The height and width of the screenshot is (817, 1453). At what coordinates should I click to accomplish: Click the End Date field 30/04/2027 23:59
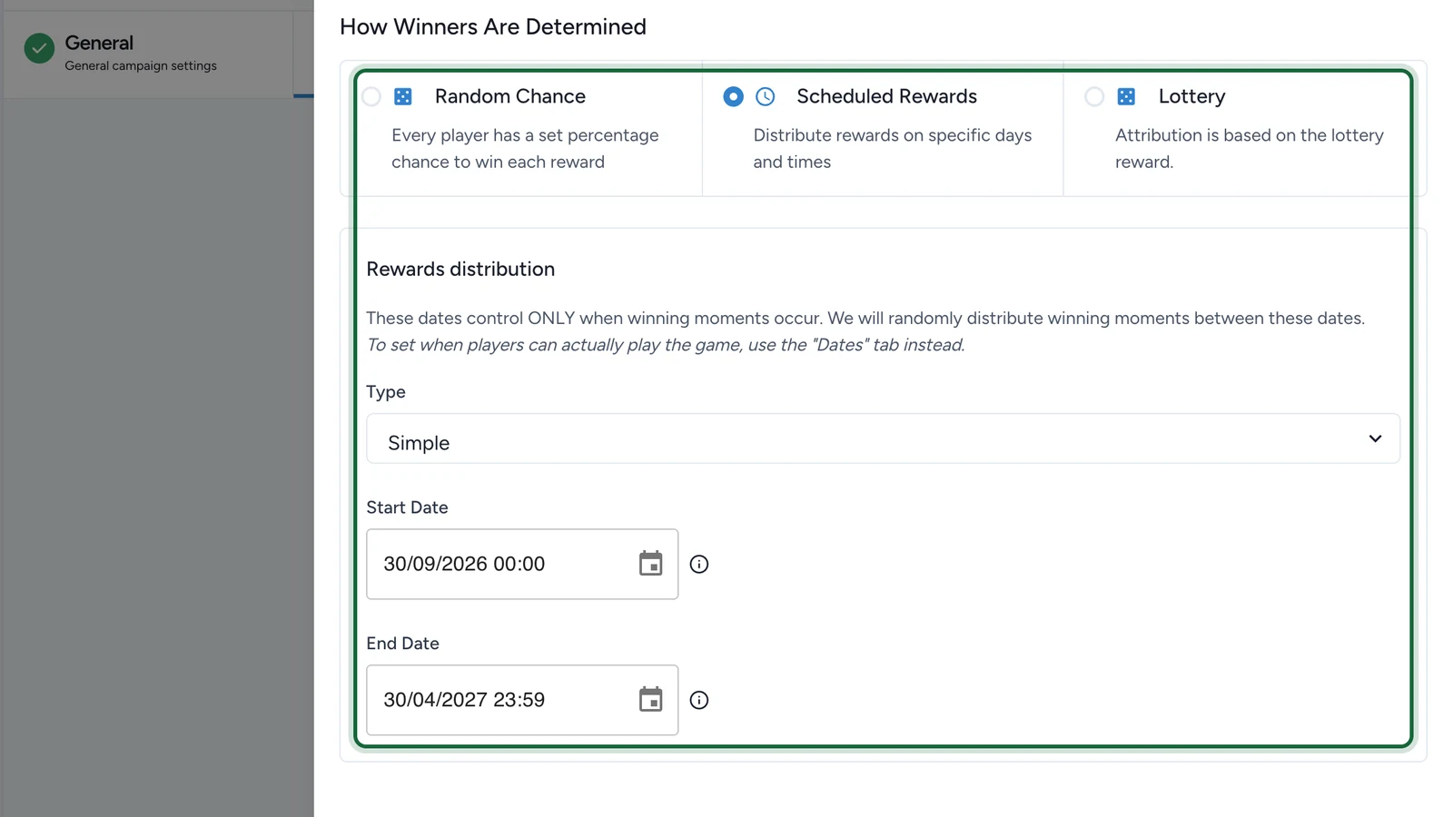pos(522,700)
